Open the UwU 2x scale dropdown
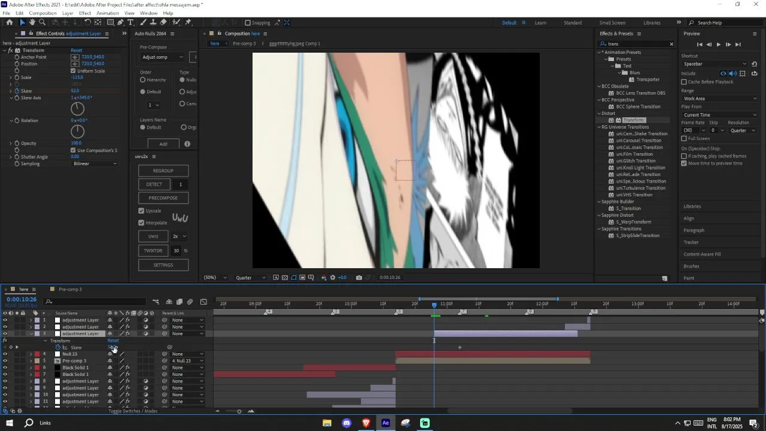This screenshot has height=431, width=766. pyautogui.click(x=179, y=236)
